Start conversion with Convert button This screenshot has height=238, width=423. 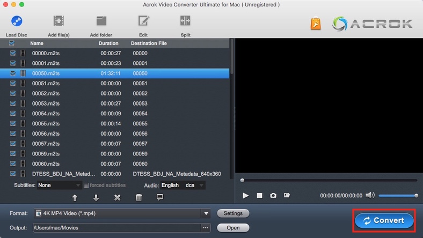tap(384, 220)
